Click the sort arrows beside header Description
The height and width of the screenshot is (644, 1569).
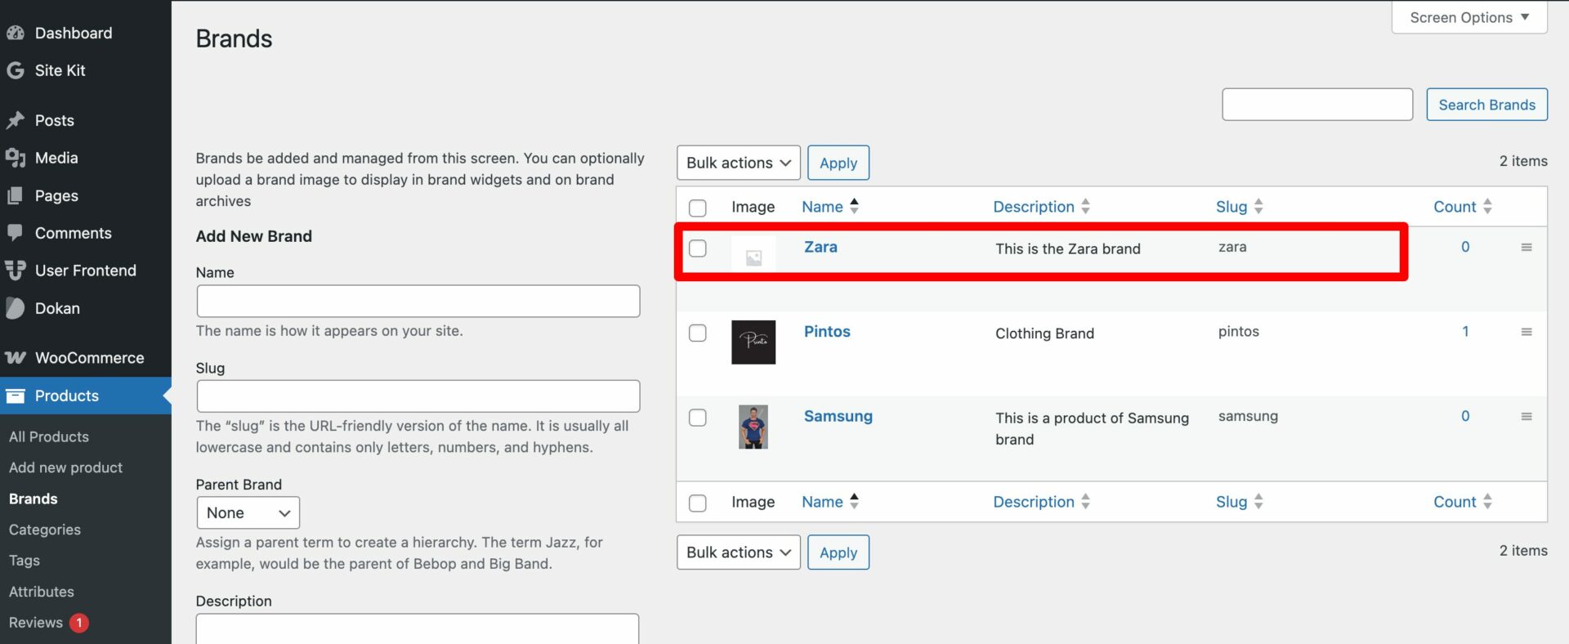[x=1085, y=206]
